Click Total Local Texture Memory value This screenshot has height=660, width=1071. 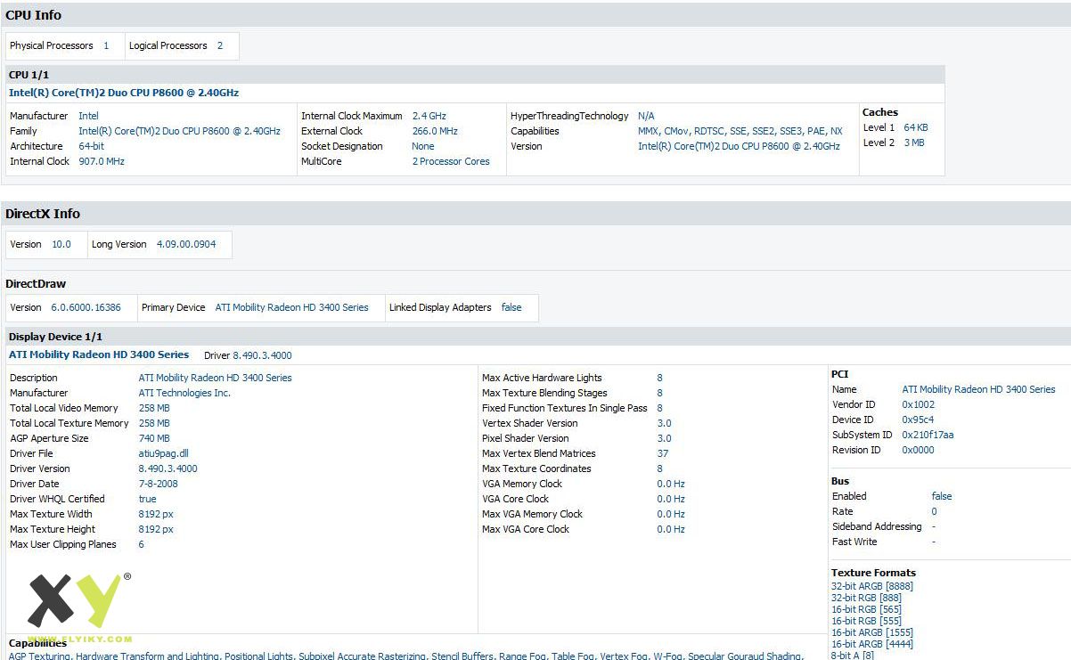point(154,423)
